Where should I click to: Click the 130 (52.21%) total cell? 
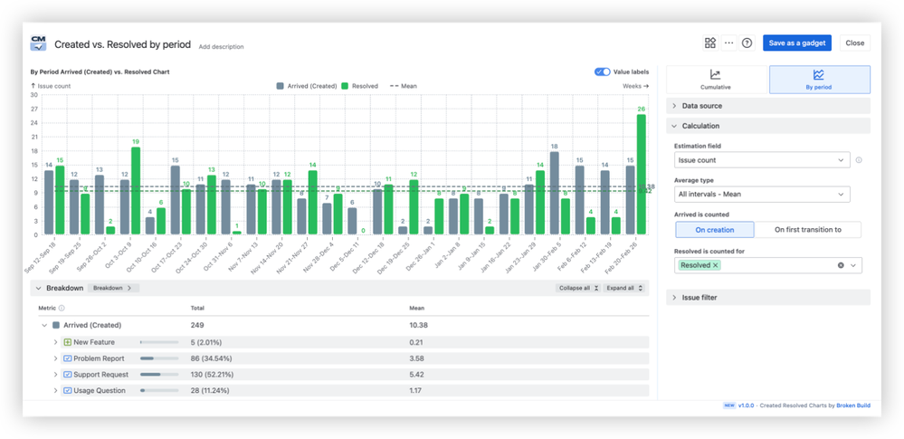coord(212,375)
